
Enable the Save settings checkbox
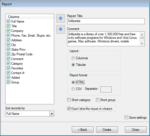tap(126, 117)
